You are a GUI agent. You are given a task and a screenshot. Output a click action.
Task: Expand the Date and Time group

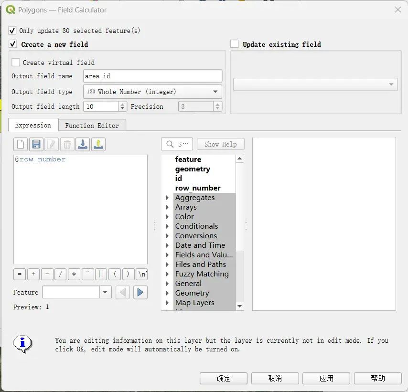tap(168, 245)
